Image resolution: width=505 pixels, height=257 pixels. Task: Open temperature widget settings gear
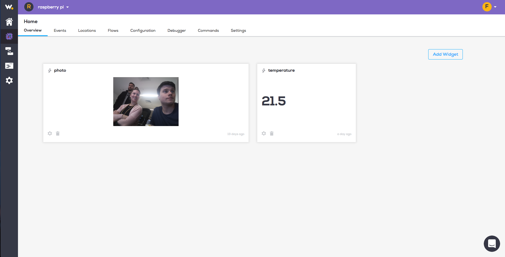264,133
